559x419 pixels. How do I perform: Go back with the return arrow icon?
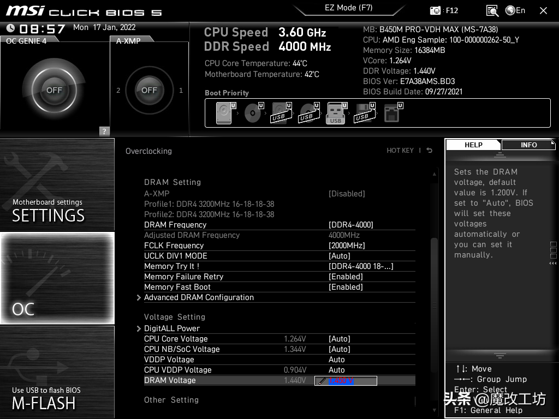tap(430, 151)
